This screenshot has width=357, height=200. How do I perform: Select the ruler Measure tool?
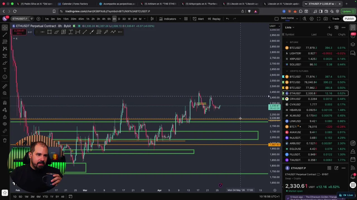5,86
